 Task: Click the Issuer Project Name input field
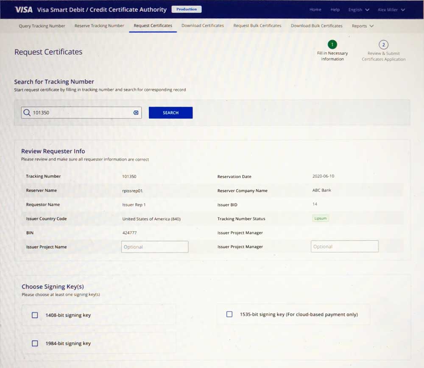[x=155, y=247]
